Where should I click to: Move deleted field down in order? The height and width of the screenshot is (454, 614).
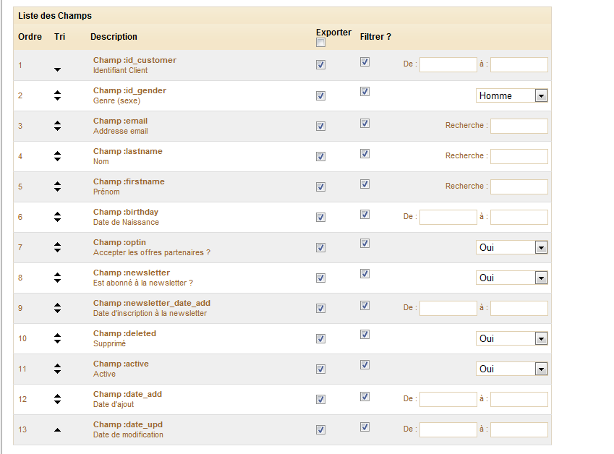pos(58,341)
